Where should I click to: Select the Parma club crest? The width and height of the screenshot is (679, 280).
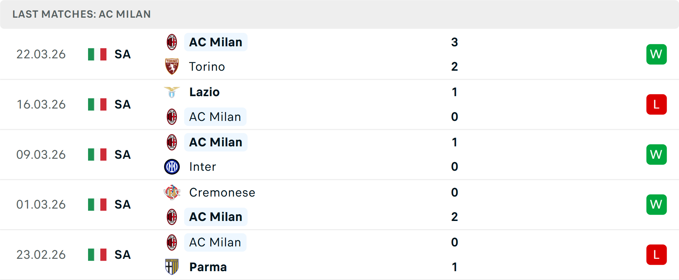(x=172, y=267)
